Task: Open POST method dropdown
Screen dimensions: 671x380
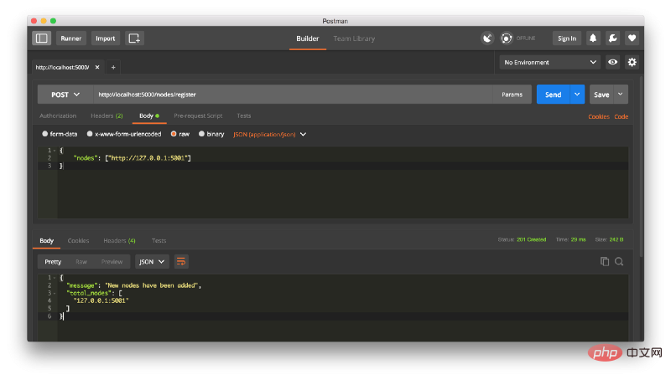Action: (65, 95)
